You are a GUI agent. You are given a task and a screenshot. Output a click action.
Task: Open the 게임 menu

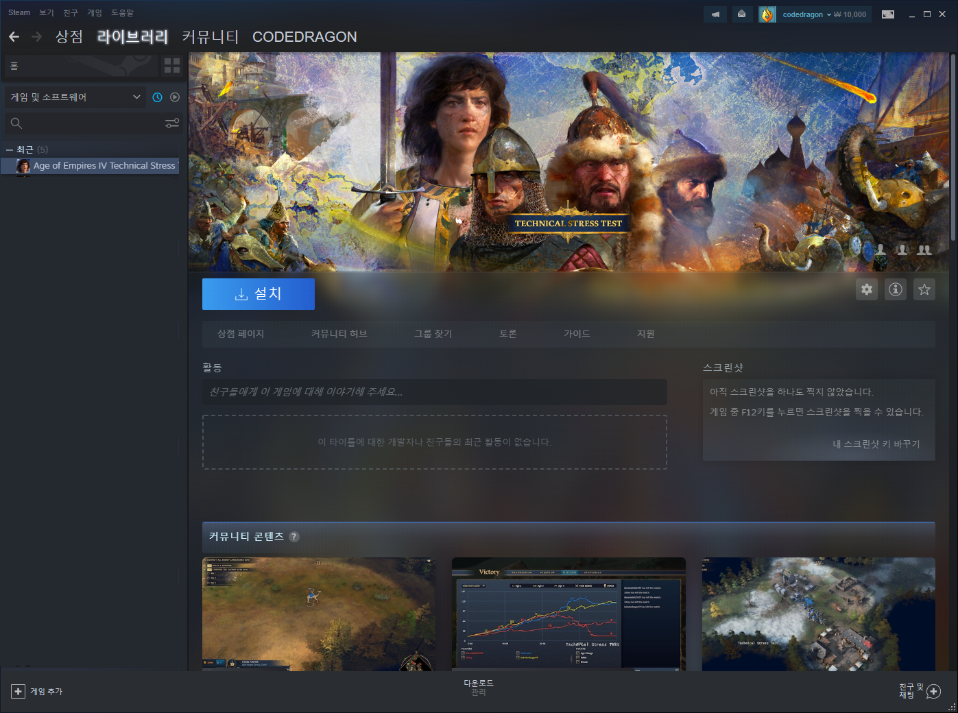tap(95, 12)
